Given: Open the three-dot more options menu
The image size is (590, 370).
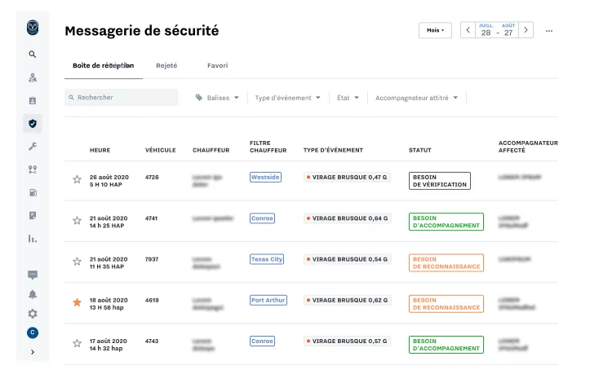Looking at the screenshot, I should tap(549, 31).
